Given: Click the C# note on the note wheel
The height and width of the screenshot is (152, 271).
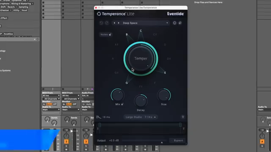Looking at the screenshot, I should tap(155, 35).
